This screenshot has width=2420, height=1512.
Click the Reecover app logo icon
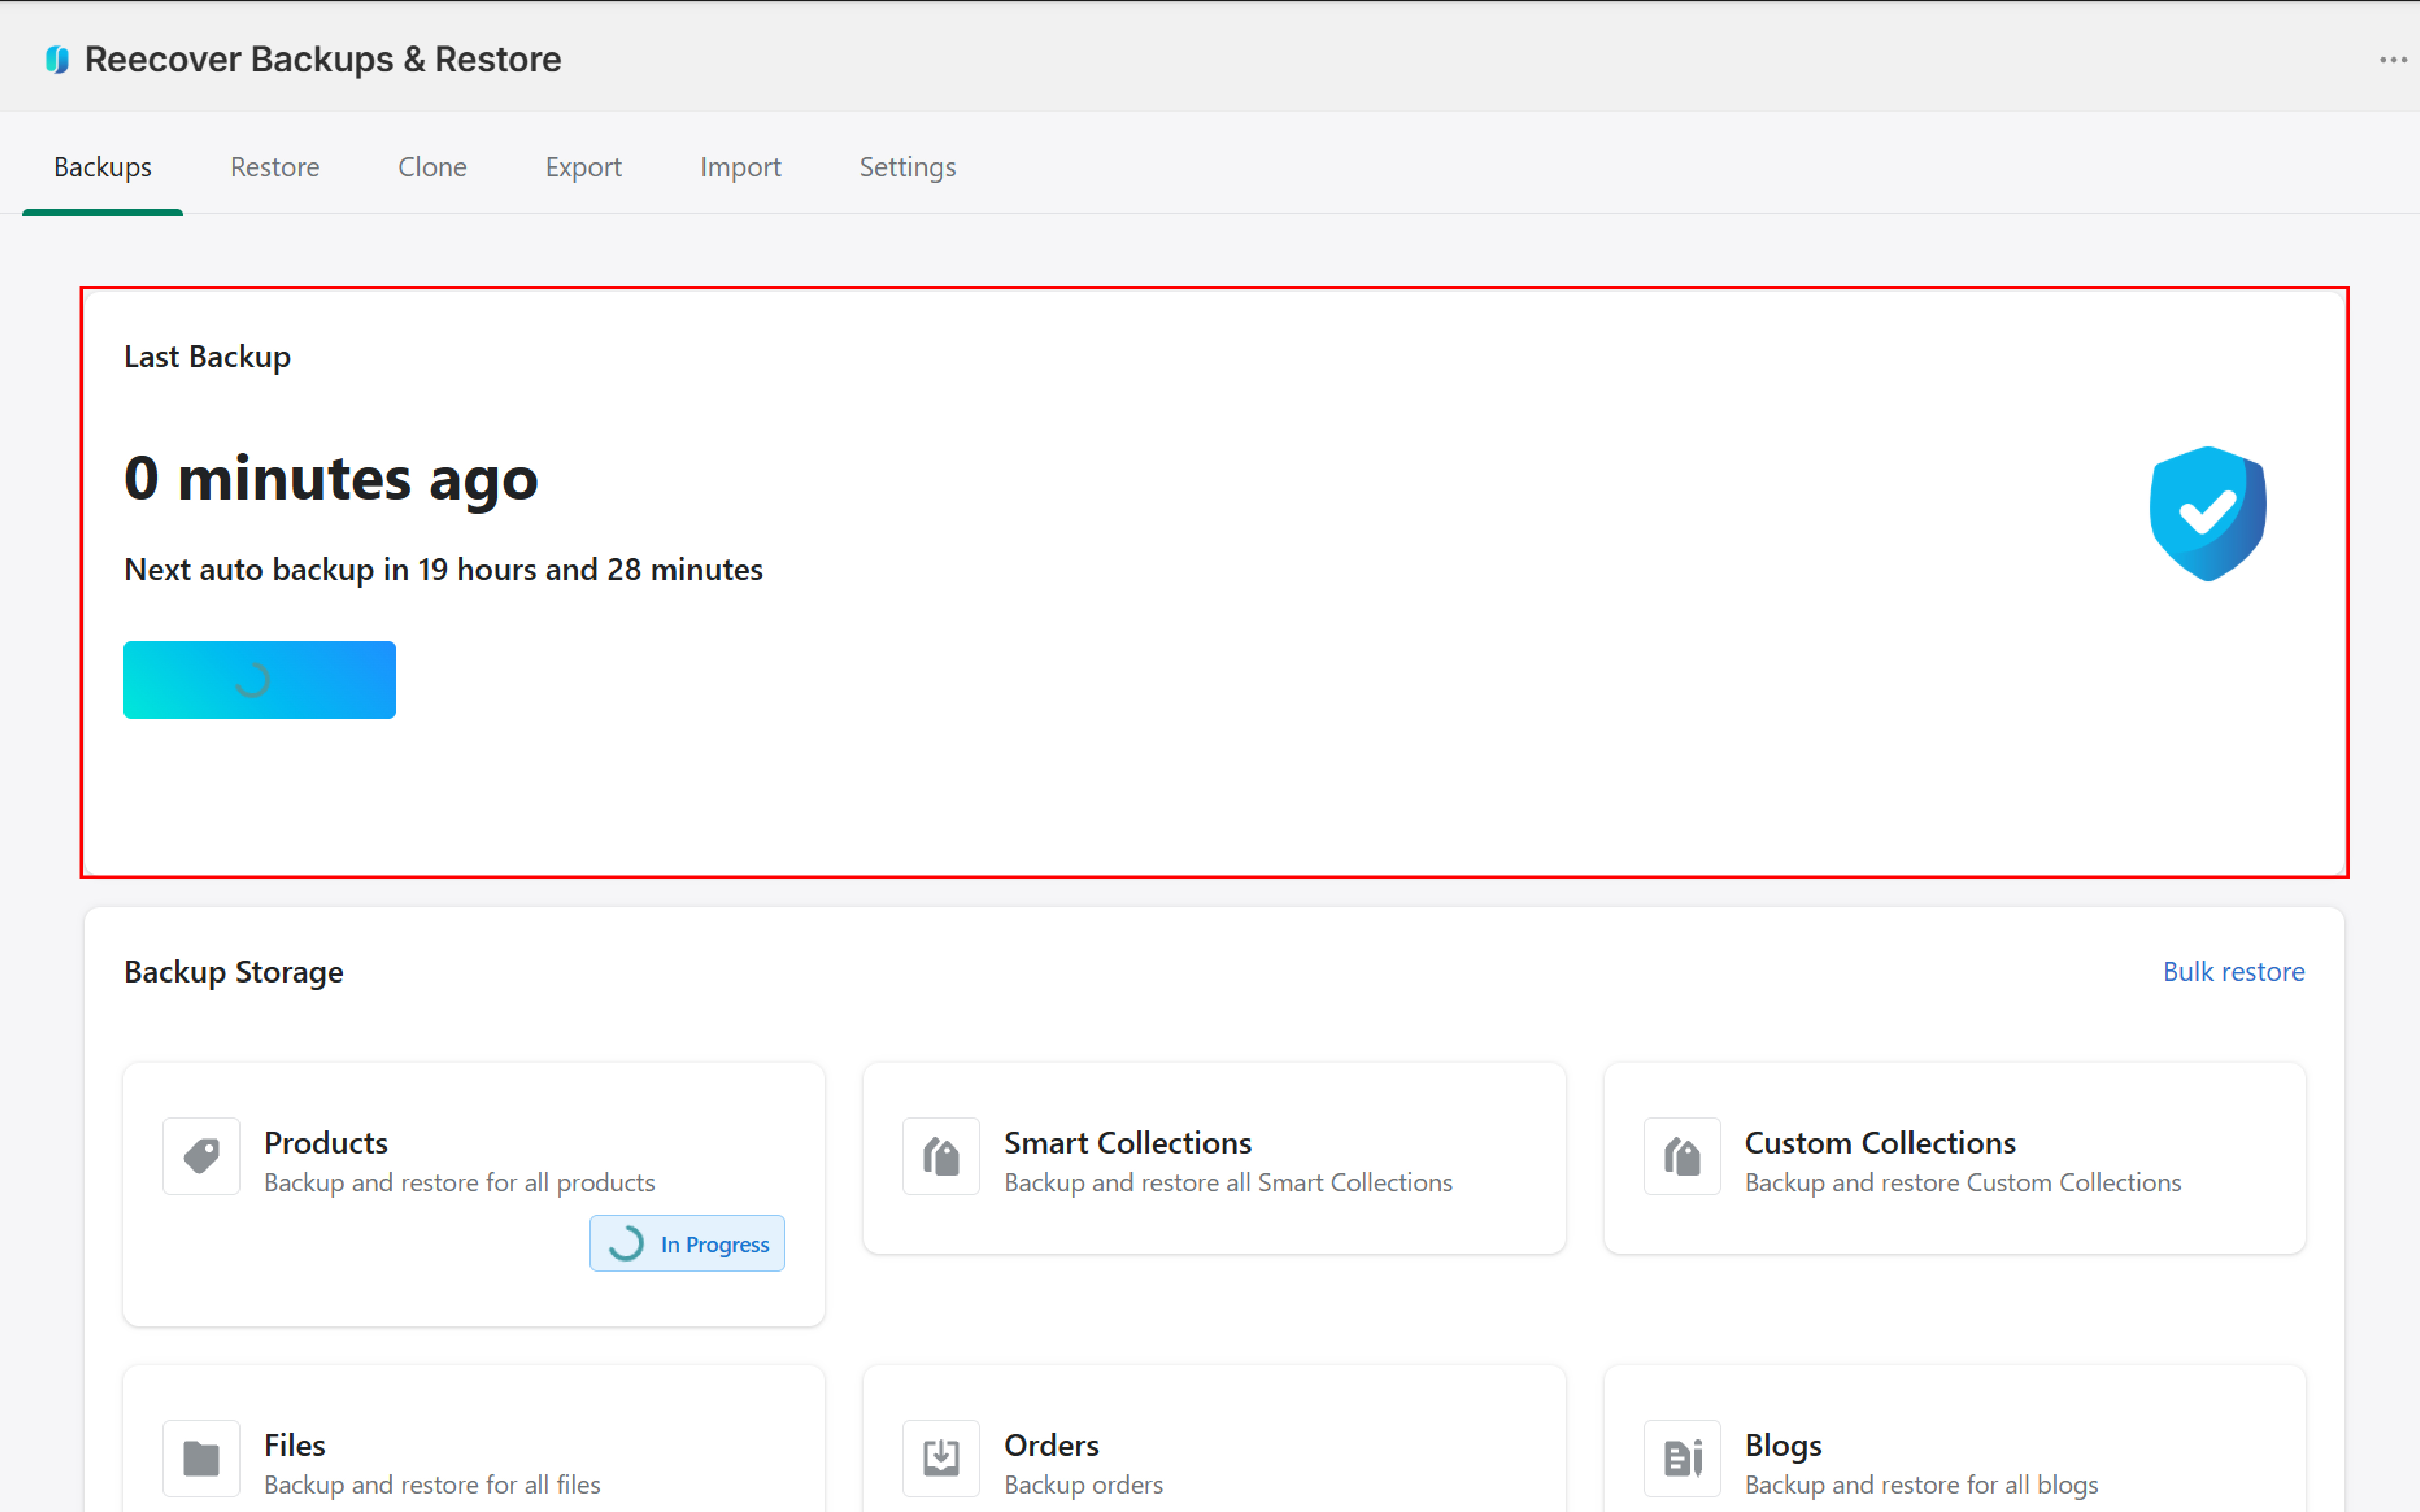(57, 60)
